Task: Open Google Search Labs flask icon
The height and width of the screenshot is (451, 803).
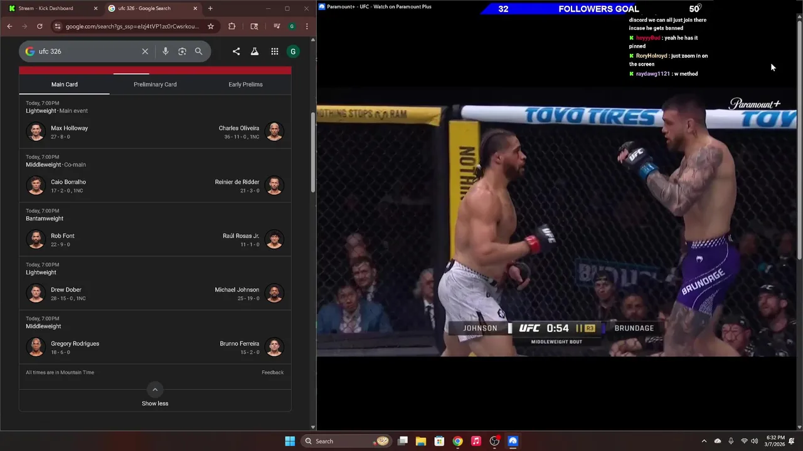Action: pos(255,51)
